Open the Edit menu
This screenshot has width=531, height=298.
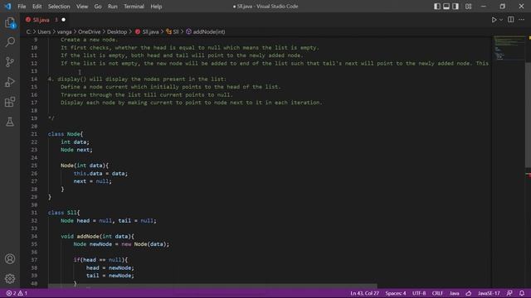point(37,7)
